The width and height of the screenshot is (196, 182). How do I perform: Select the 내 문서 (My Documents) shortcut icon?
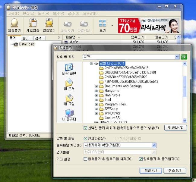pyautogui.click(x=69, y=84)
